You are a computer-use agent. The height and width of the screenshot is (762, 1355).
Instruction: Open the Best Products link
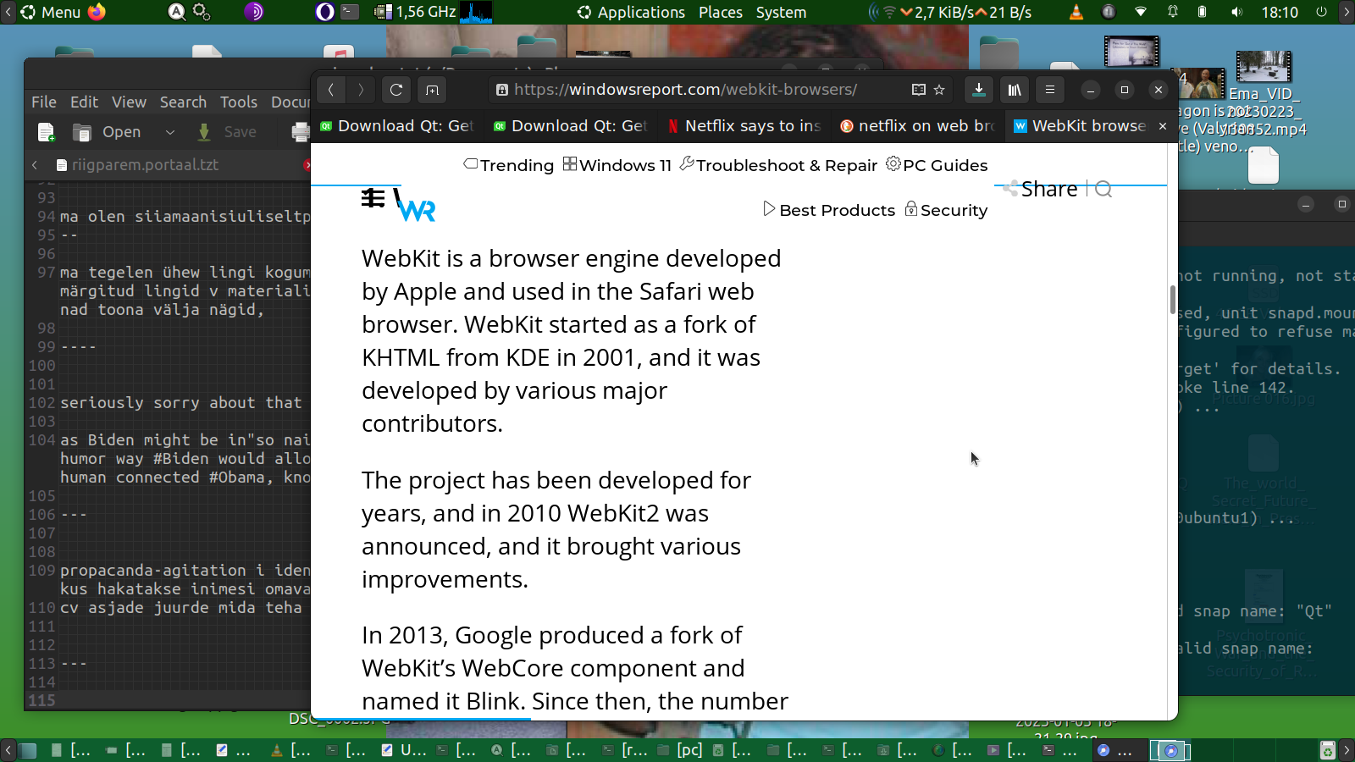(x=829, y=210)
